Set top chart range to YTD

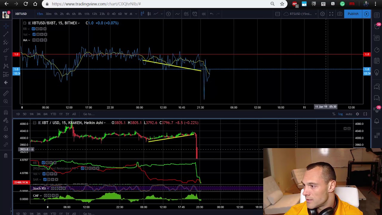point(53,114)
